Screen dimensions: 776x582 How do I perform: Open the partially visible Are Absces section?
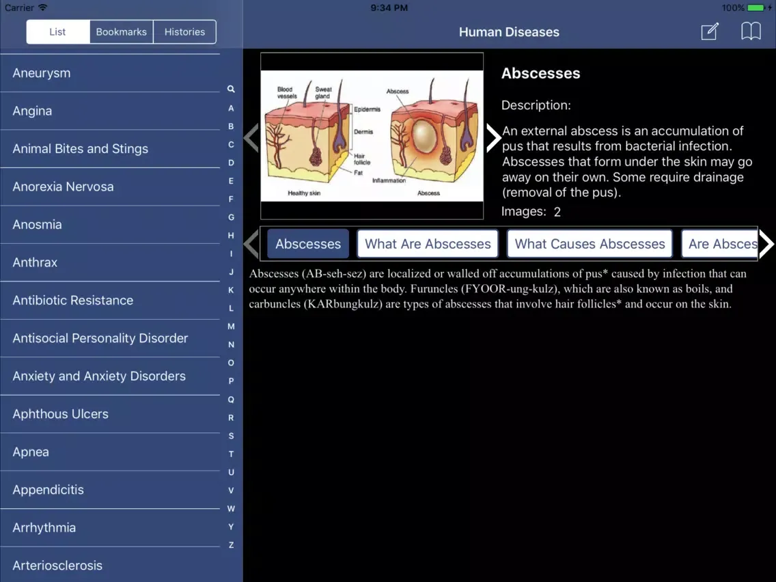[719, 243]
